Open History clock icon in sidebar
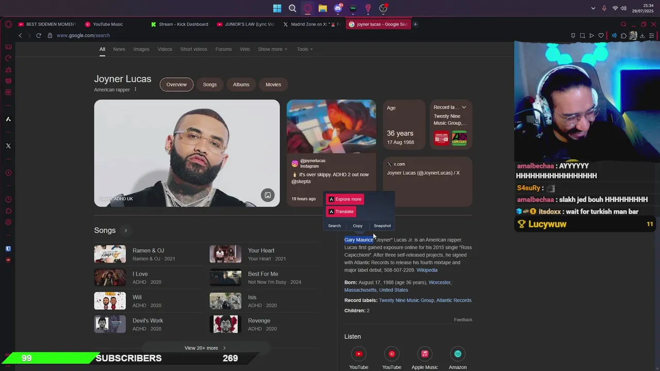This screenshot has width=660, height=371. coord(8,199)
